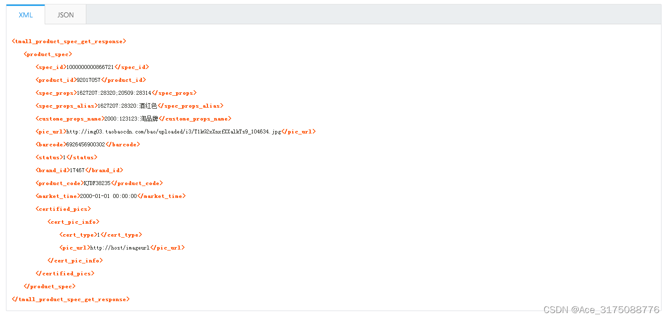The height and width of the screenshot is (319, 667).
Task: Select the spec_id value 1000000000866721
Action: [90, 67]
